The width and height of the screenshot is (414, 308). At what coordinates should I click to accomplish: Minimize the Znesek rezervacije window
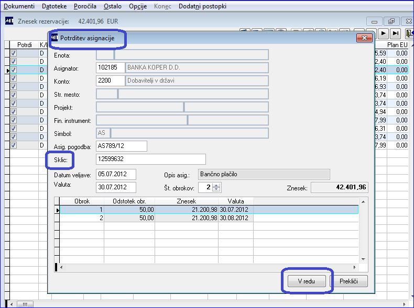(374, 21)
